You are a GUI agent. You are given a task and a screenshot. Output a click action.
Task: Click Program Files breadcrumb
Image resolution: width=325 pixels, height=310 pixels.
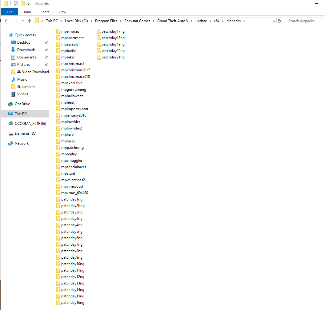click(106, 21)
